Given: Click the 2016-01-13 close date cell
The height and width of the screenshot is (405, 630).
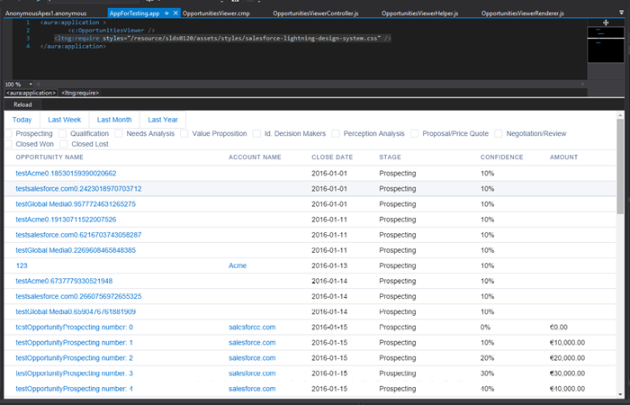Looking at the screenshot, I should (x=329, y=265).
